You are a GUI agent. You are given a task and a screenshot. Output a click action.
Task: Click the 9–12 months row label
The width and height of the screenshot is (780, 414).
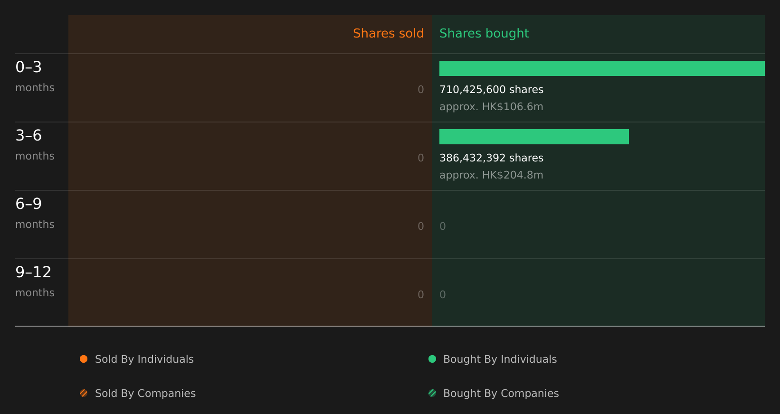click(35, 282)
